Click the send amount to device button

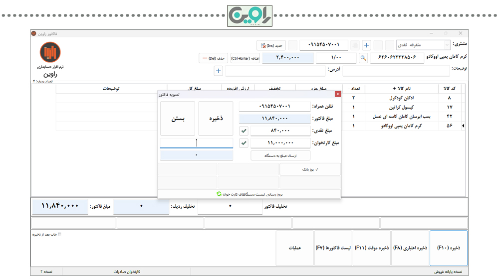point(280,155)
